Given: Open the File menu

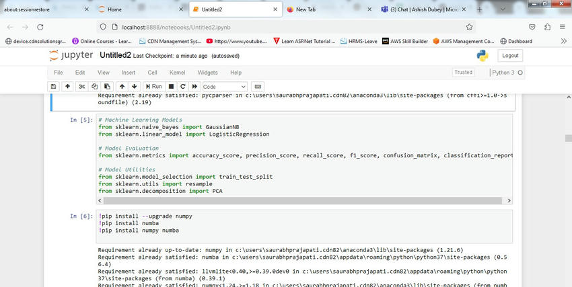Looking at the screenshot, I should pos(59,73).
